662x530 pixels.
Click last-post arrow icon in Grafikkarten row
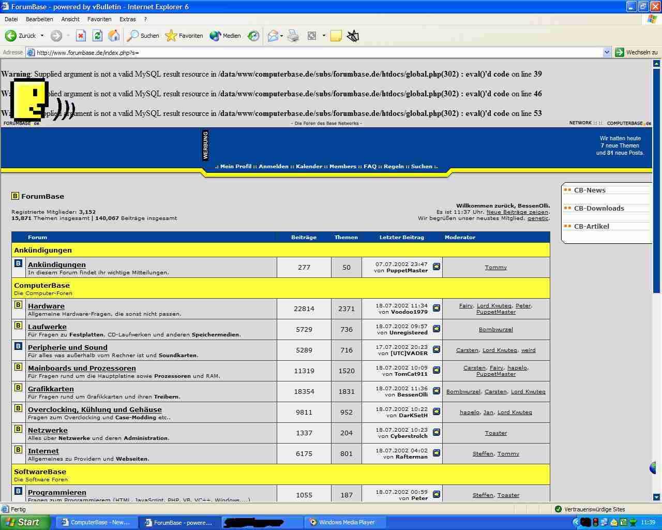(x=436, y=391)
